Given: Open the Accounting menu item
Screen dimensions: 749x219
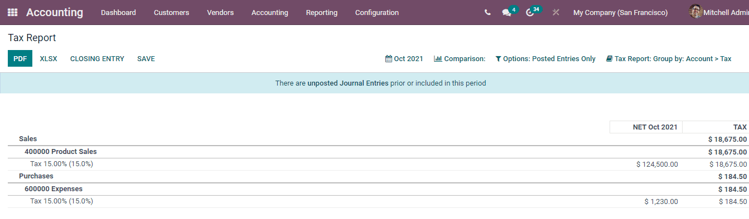Looking at the screenshot, I should tap(270, 12).
